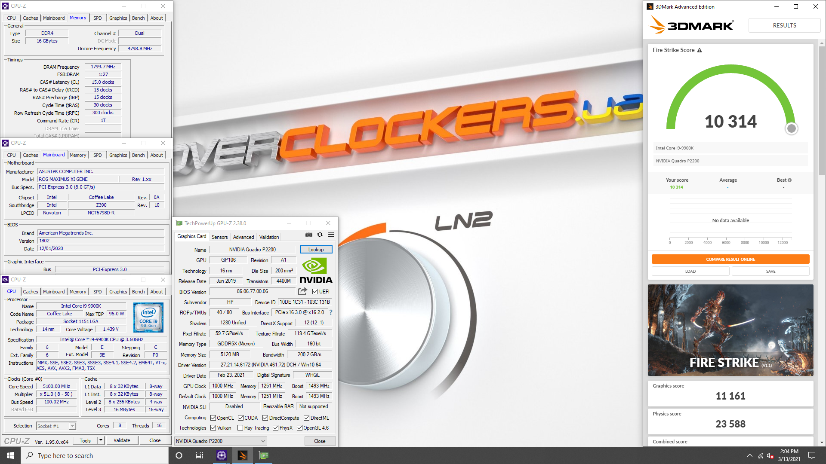Click the CPU-Z taskbar icon

(221, 455)
